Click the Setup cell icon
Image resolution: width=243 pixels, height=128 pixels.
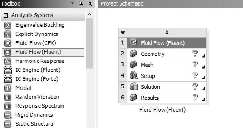coord(133,76)
